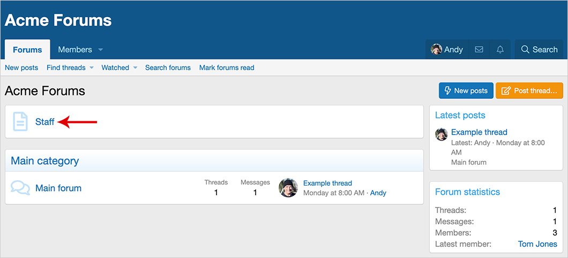Open the Staff forum link

(x=44, y=122)
